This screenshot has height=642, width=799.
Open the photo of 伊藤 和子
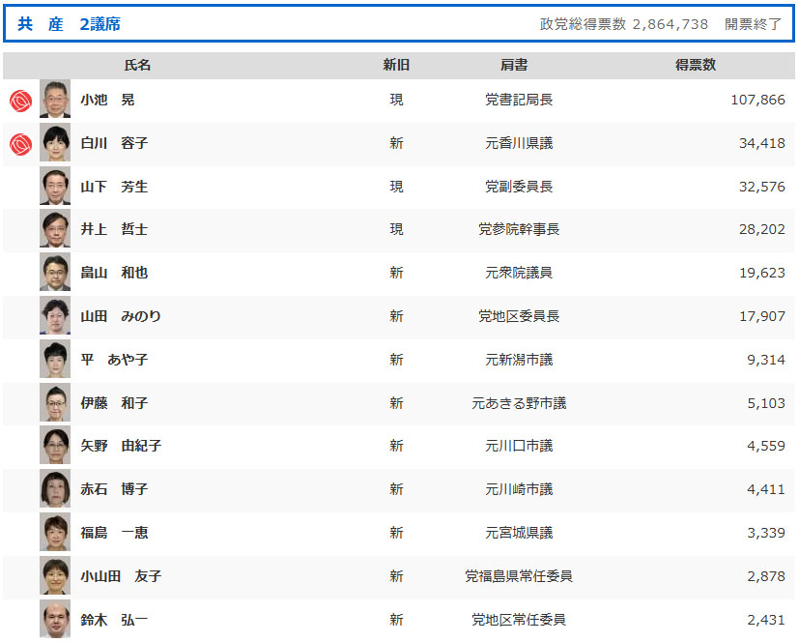55,402
